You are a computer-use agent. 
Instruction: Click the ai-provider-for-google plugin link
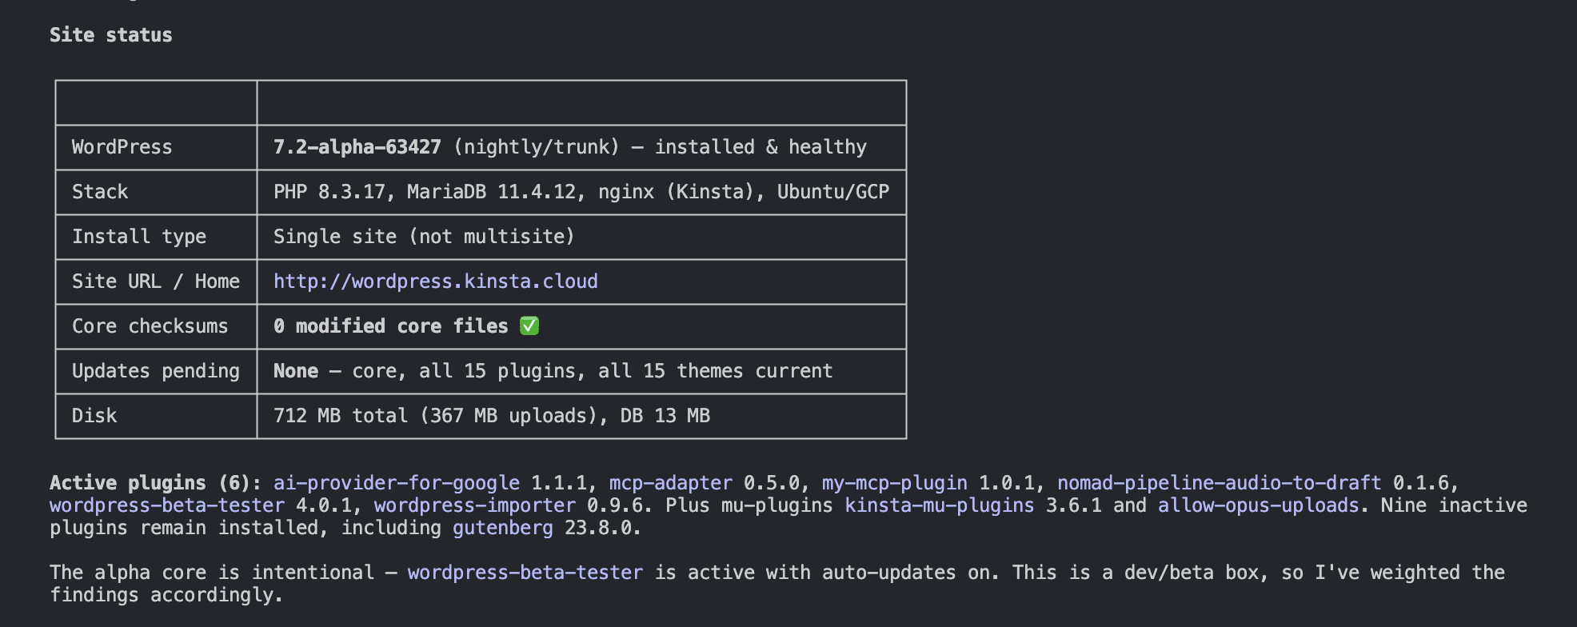[397, 483]
